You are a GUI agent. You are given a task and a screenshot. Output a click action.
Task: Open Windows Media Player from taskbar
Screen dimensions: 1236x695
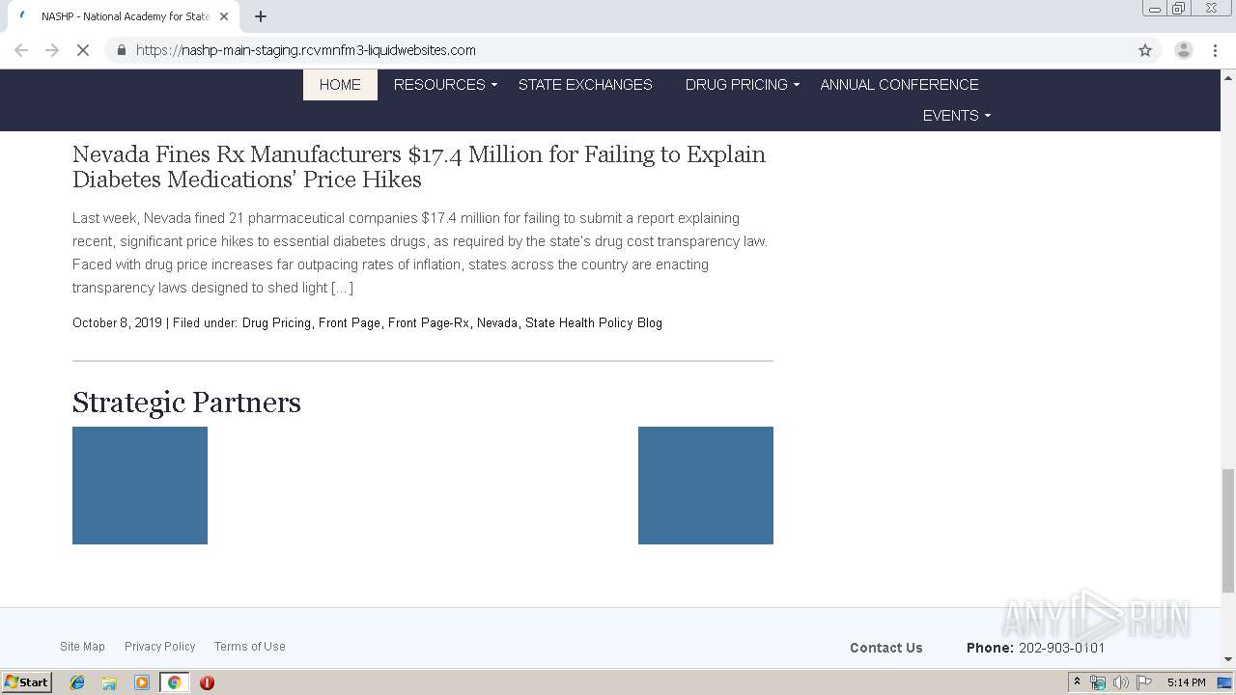(141, 682)
